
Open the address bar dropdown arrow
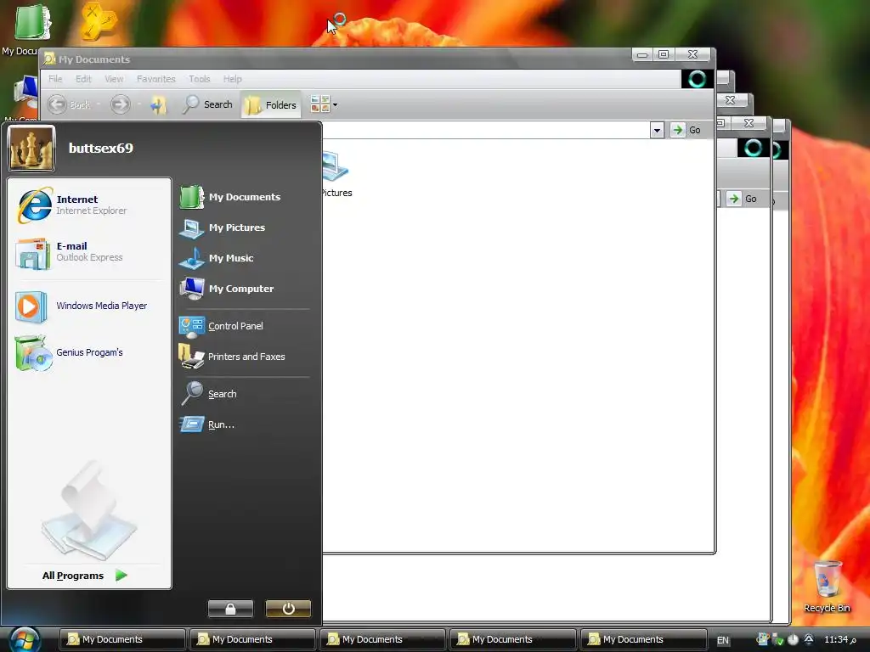click(657, 130)
